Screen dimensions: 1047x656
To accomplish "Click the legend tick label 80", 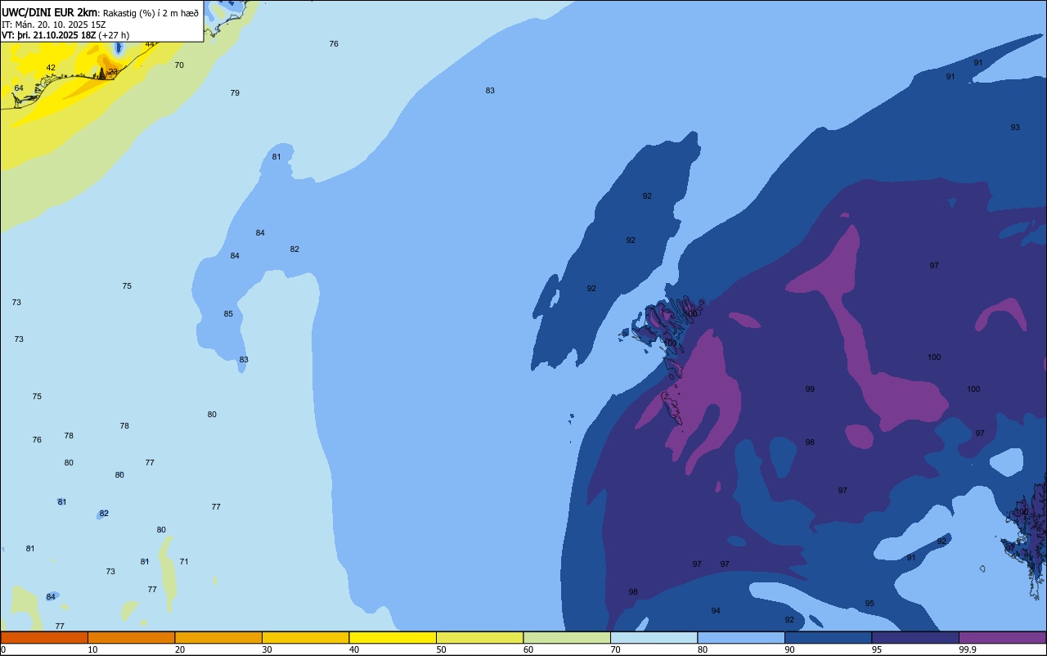I will tap(703, 649).
